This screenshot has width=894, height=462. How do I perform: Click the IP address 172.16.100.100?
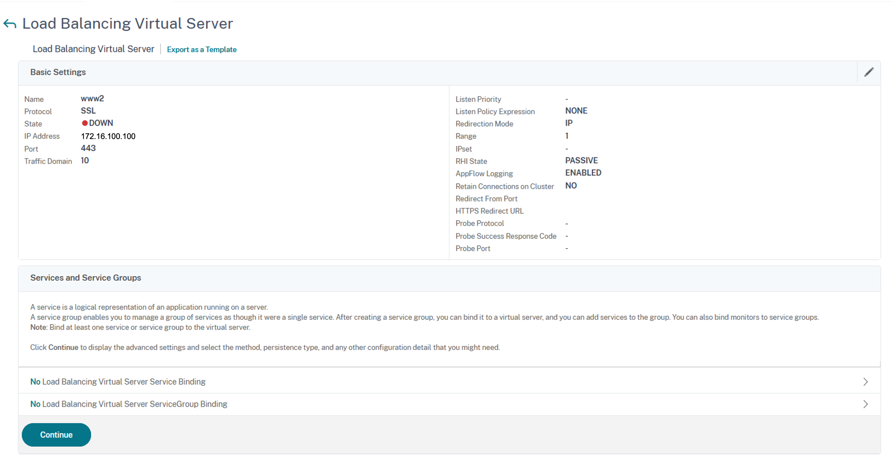coord(108,136)
